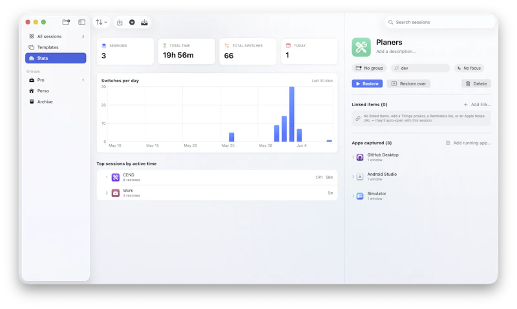Click the CEND purple session icon
The width and height of the screenshot is (517, 309).
tap(116, 177)
